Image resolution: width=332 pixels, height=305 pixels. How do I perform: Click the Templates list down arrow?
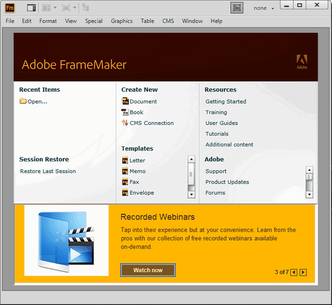[191, 194]
